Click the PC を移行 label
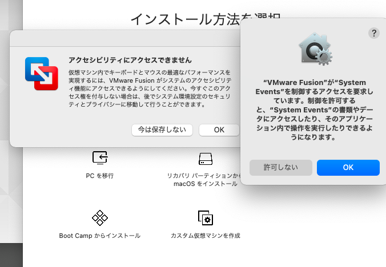 coord(100,176)
